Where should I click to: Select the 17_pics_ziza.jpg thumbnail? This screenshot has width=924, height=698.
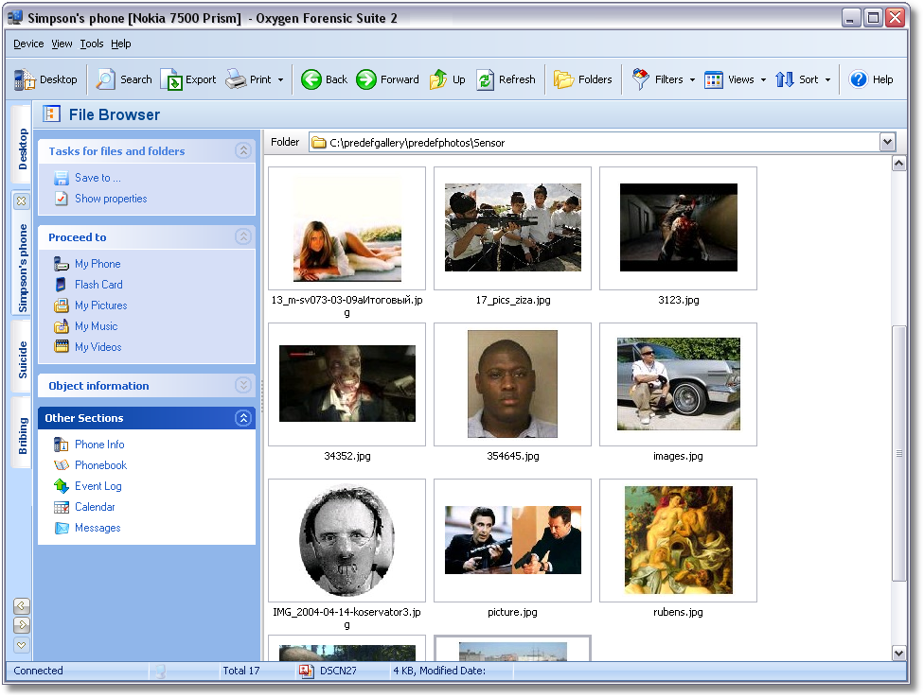coord(513,228)
